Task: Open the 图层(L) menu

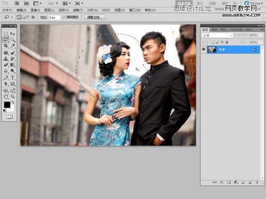Action: [49, 10]
